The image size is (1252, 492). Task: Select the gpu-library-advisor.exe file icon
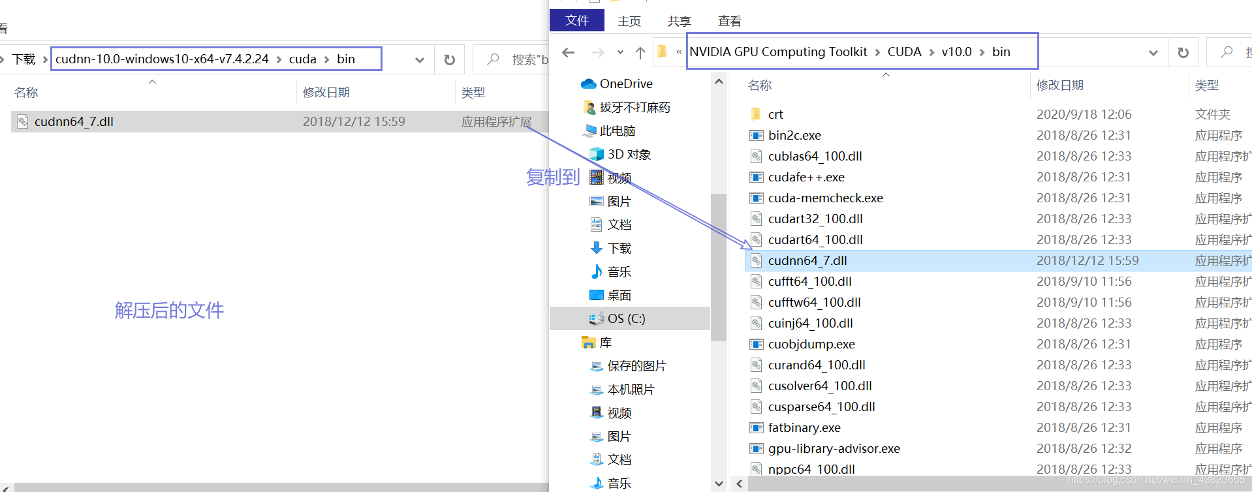pyautogui.click(x=756, y=448)
